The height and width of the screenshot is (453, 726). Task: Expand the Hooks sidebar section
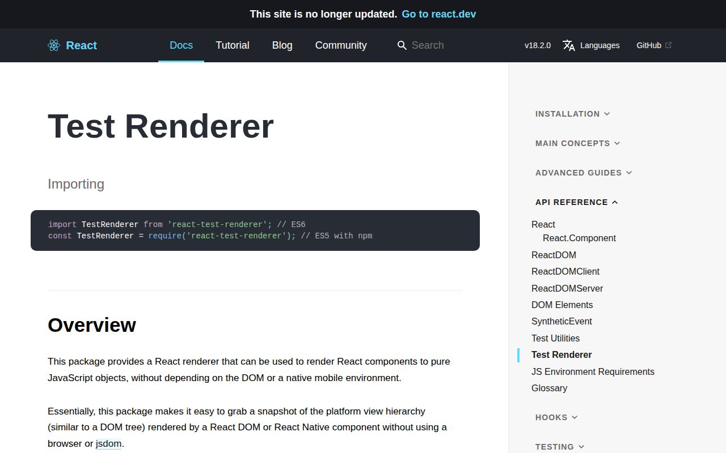coord(556,417)
